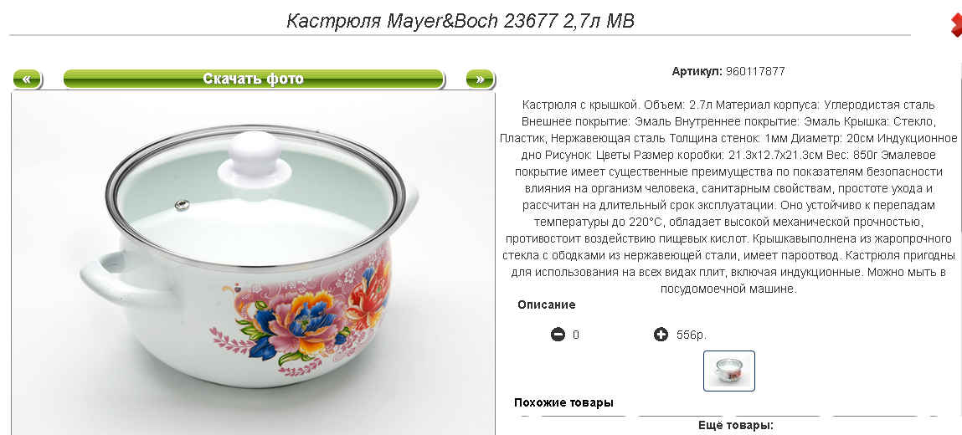Select the small pot thumbnail
This screenshot has height=435, width=962.
729,371
